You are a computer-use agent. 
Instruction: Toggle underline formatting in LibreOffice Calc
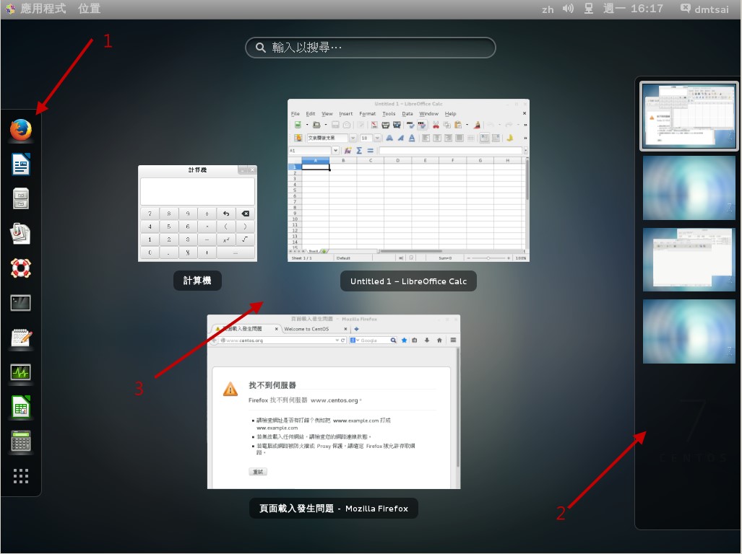(x=410, y=138)
